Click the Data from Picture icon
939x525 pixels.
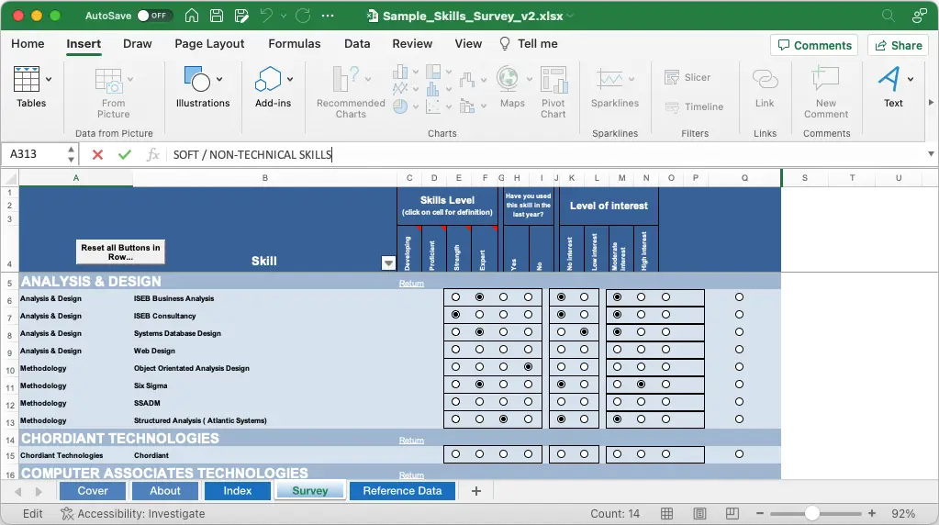109,80
